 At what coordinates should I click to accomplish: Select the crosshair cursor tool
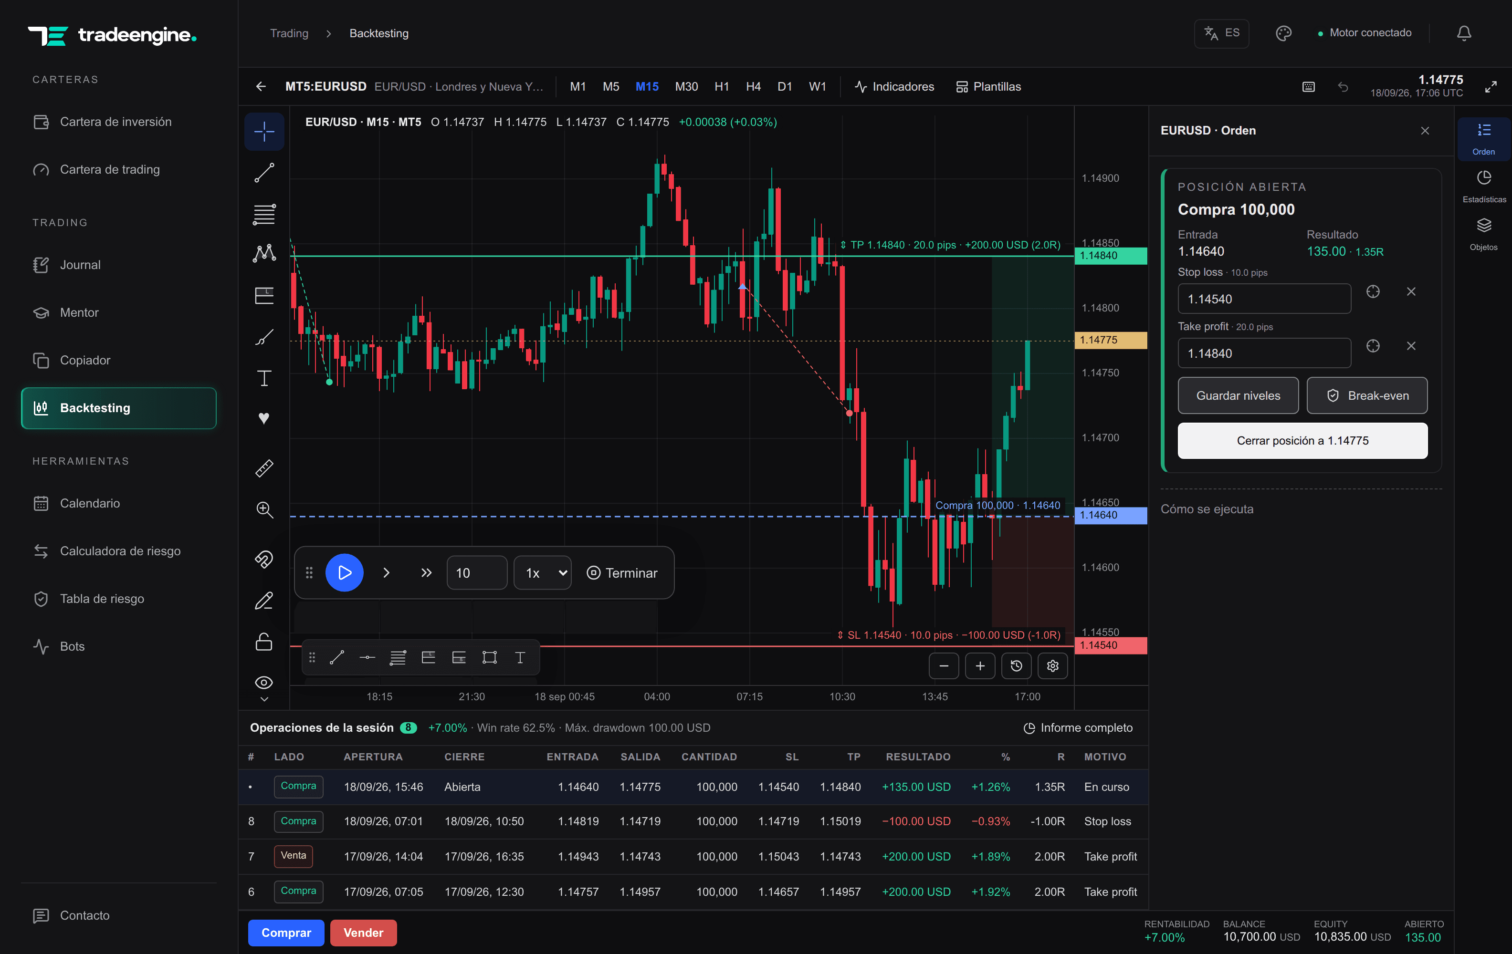click(x=264, y=131)
